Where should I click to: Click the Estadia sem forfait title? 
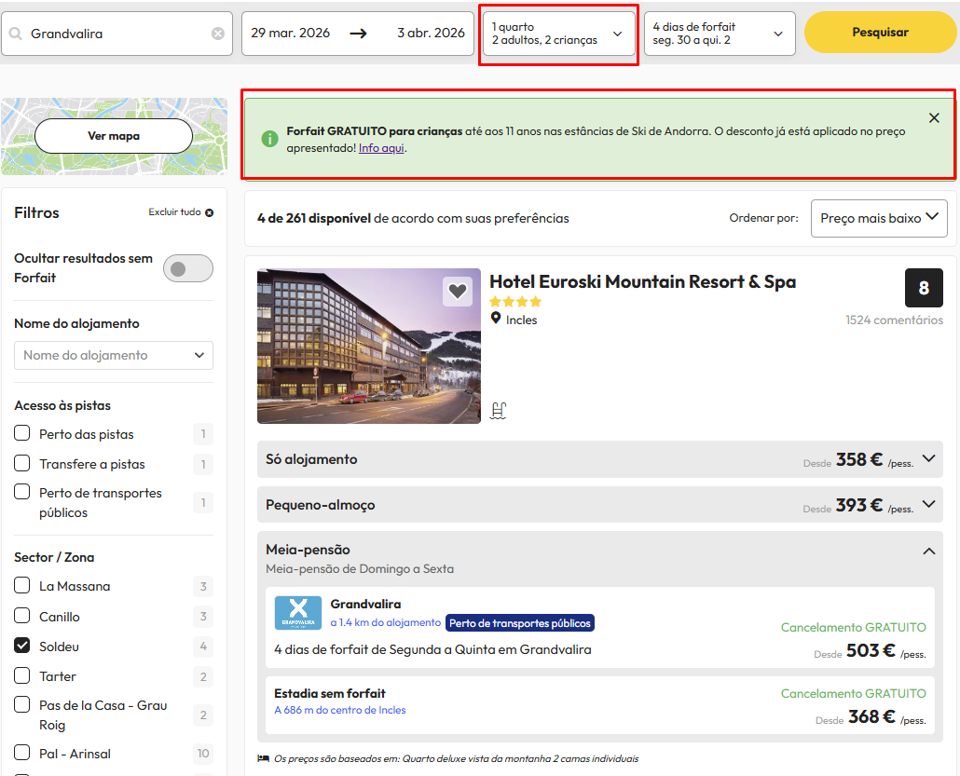click(330, 693)
